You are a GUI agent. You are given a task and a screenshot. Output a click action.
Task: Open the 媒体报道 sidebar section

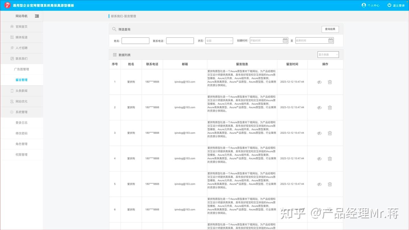pyautogui.click(x=22, y=37)
